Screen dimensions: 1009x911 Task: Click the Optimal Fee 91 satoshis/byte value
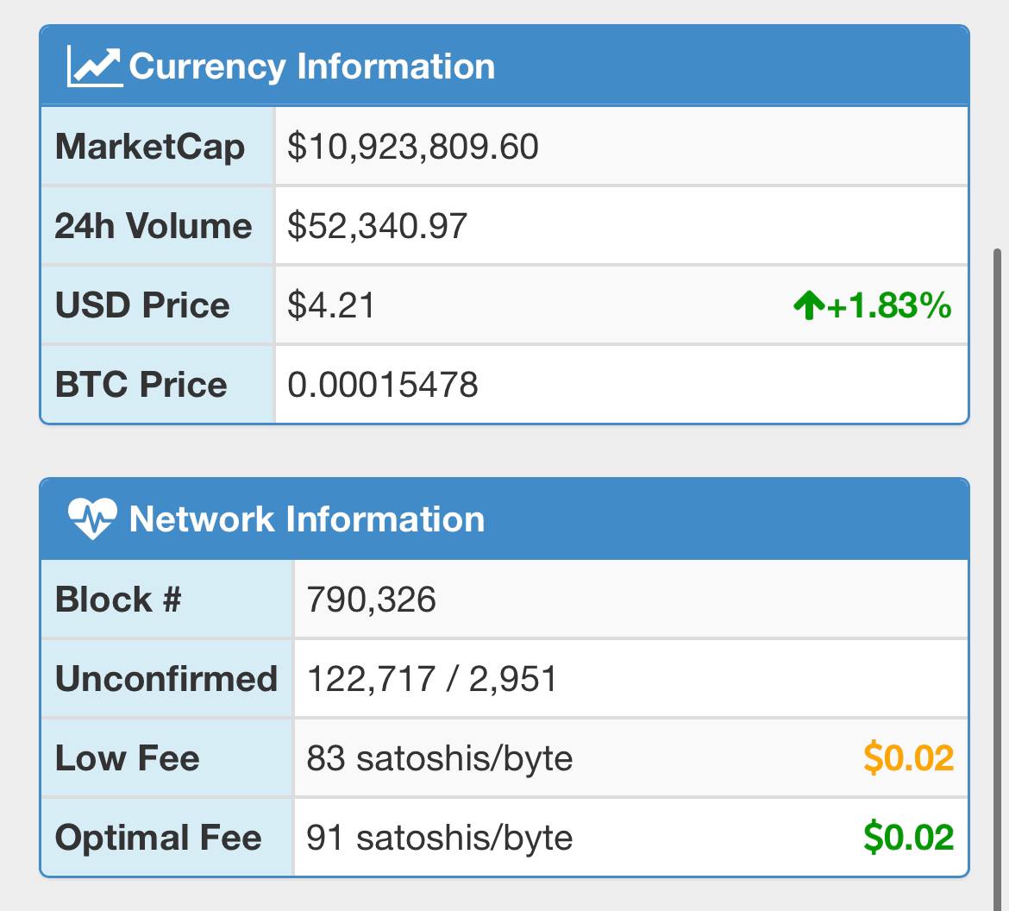[440, 838]
